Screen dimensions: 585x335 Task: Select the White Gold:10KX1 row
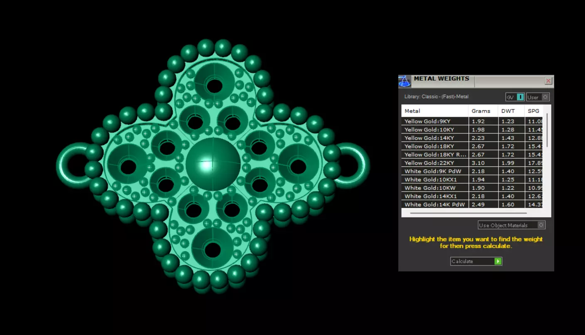(472, 180)
